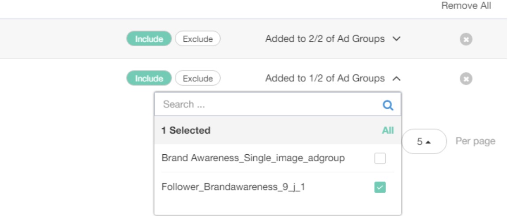The height and width of the screenshot is (216, 510).
Task: Click the 'Added to 1/2 of Ad Groups' text
Action: (325, 78)
